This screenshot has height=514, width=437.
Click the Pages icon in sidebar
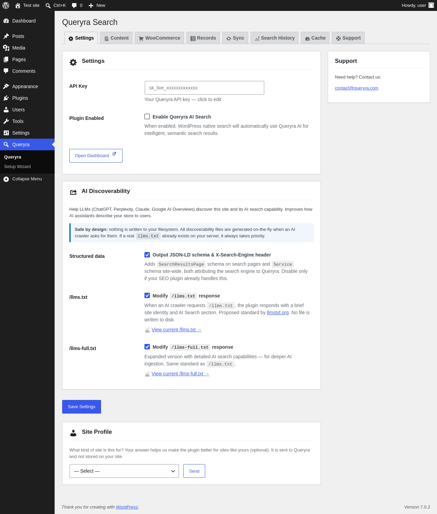(x=6, y=59)
